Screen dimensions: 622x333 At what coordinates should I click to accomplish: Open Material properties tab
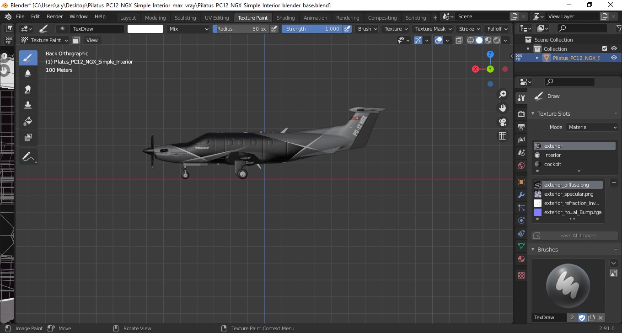point(521,259)
